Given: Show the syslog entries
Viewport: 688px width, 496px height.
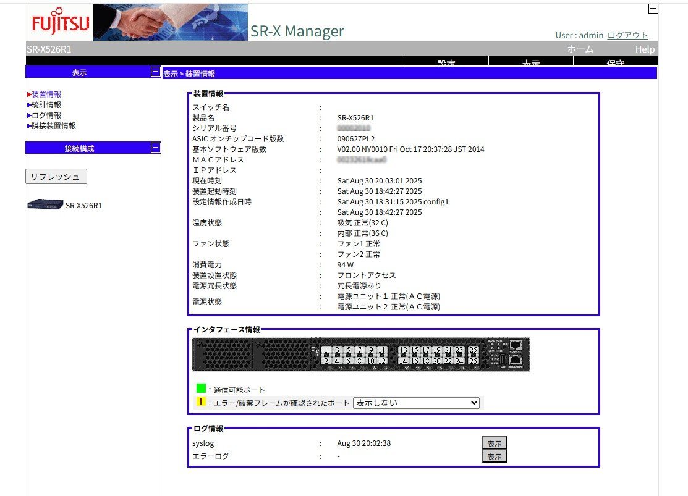Looking at the screenshot, I should tap(494, 443).
